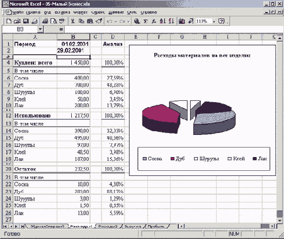Switch to the Прибыль sheet tab

(x=156, y=226)
